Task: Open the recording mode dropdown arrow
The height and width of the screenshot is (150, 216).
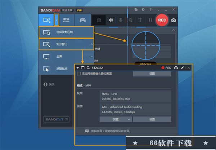Action: click(57, 20)
